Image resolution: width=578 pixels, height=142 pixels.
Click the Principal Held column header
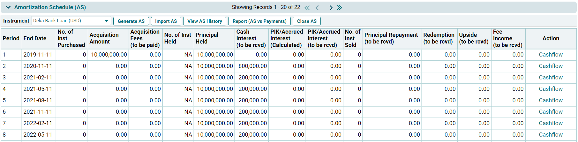(x=207, y=38)
